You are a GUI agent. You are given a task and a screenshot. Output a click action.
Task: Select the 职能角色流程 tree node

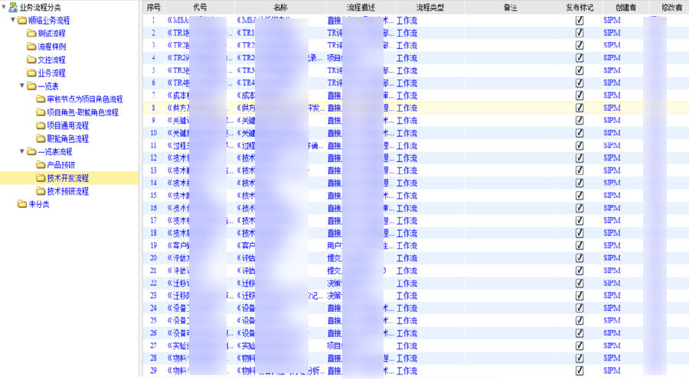click(x=68, y=138)
